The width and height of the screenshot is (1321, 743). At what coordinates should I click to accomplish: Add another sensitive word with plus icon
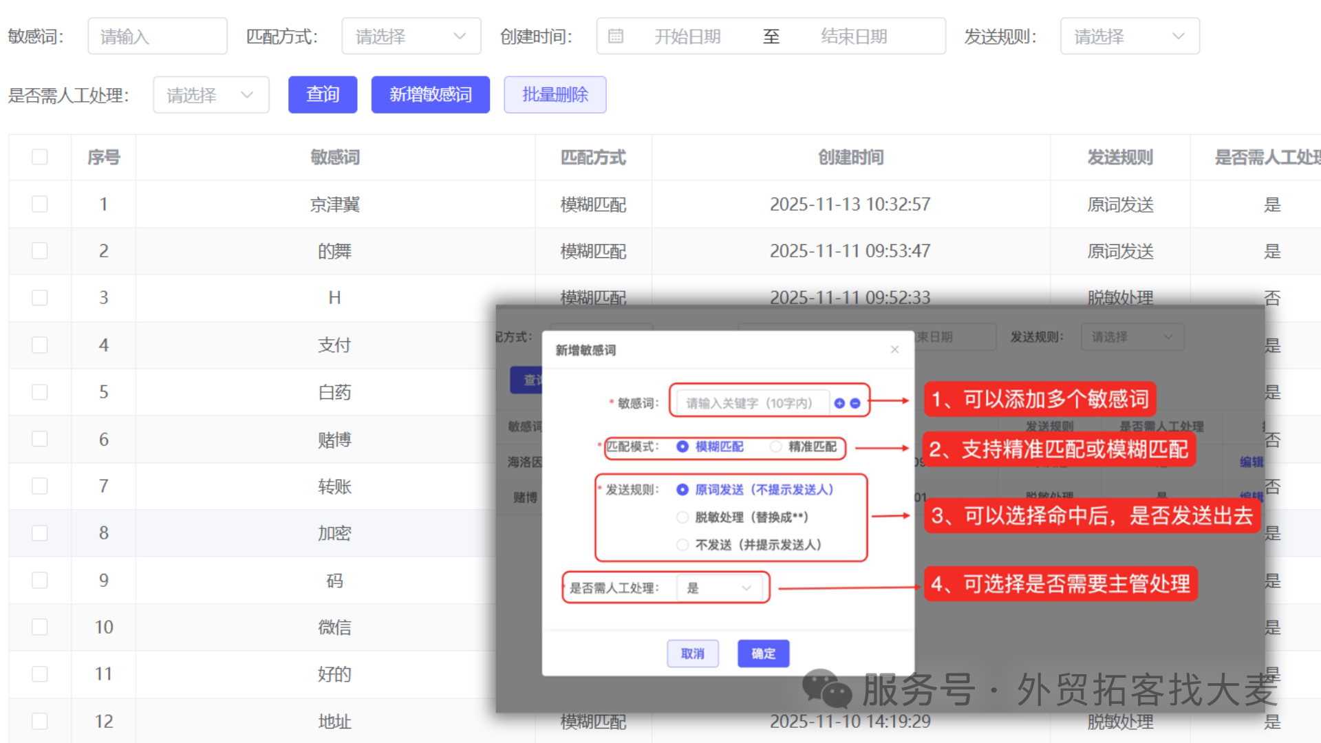(x=839, y=403)
